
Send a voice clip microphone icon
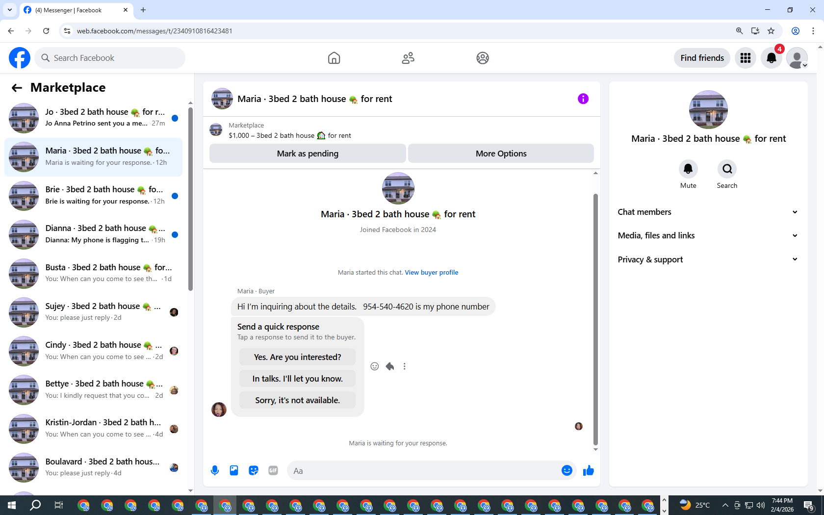pos(215,471)
